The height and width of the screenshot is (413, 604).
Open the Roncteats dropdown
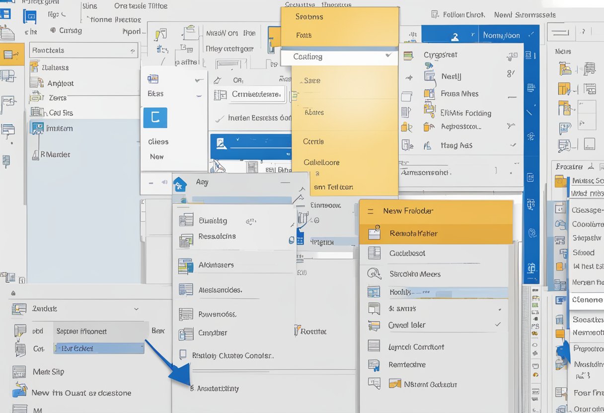(133, 50)
